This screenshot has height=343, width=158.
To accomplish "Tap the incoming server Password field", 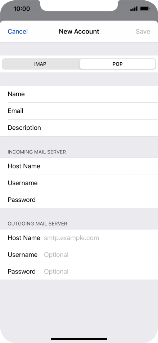I will click(x=79, y=200).
